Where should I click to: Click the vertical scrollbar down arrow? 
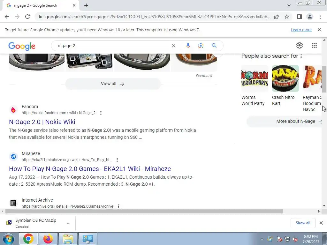pyautogui.click(x=324, y=206)
